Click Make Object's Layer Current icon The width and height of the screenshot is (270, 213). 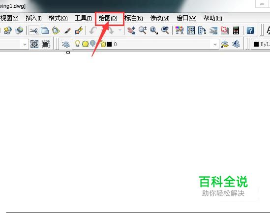tap(225, 44)
